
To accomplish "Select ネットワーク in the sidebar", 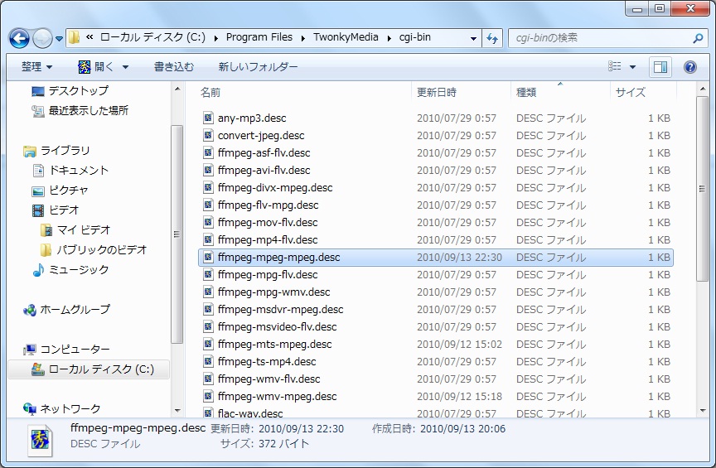I will (x=61, y=408).
